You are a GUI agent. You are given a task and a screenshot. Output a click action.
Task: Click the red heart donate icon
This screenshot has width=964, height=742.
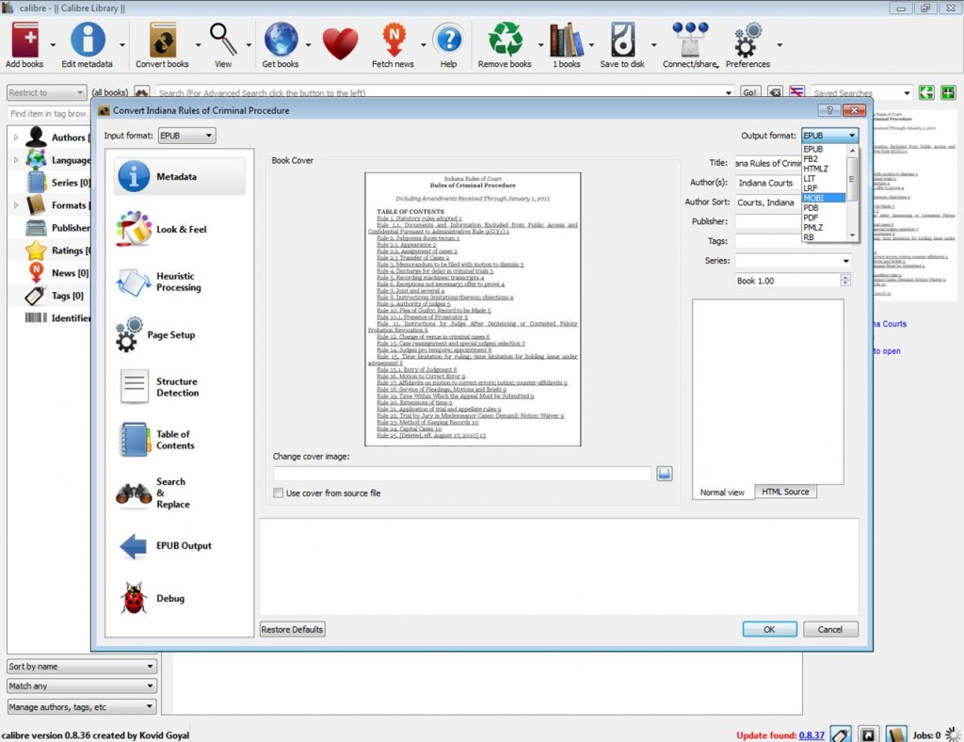(x=340, y=44)
